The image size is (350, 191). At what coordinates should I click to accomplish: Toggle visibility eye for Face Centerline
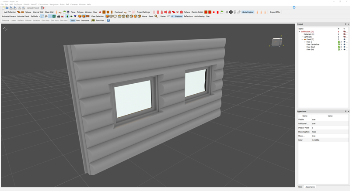(344, 44)
